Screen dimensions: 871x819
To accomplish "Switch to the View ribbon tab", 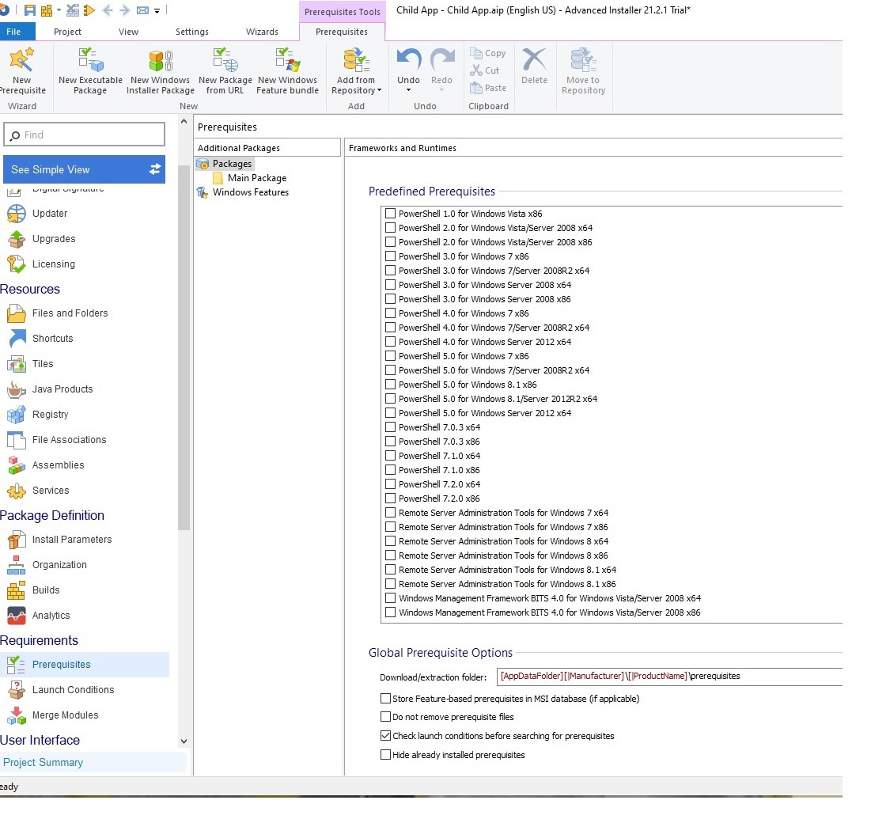I will tap(128, 32).
